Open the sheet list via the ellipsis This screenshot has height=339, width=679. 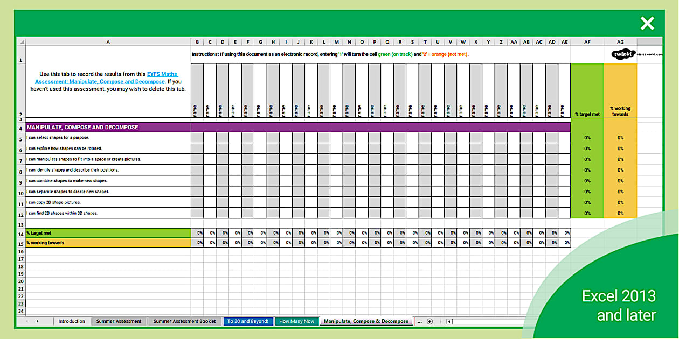coord(420,321)
